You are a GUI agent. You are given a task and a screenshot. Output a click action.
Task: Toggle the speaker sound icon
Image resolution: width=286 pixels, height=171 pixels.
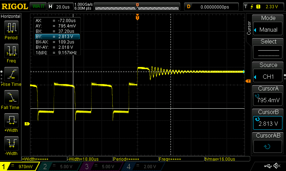(277, 166)
